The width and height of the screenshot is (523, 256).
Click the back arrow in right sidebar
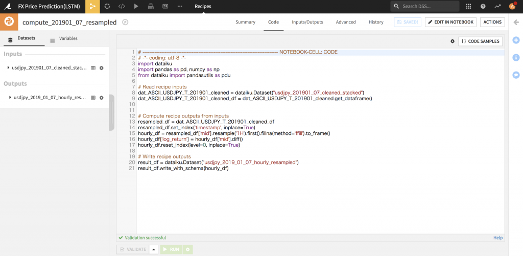click(516, 22)
